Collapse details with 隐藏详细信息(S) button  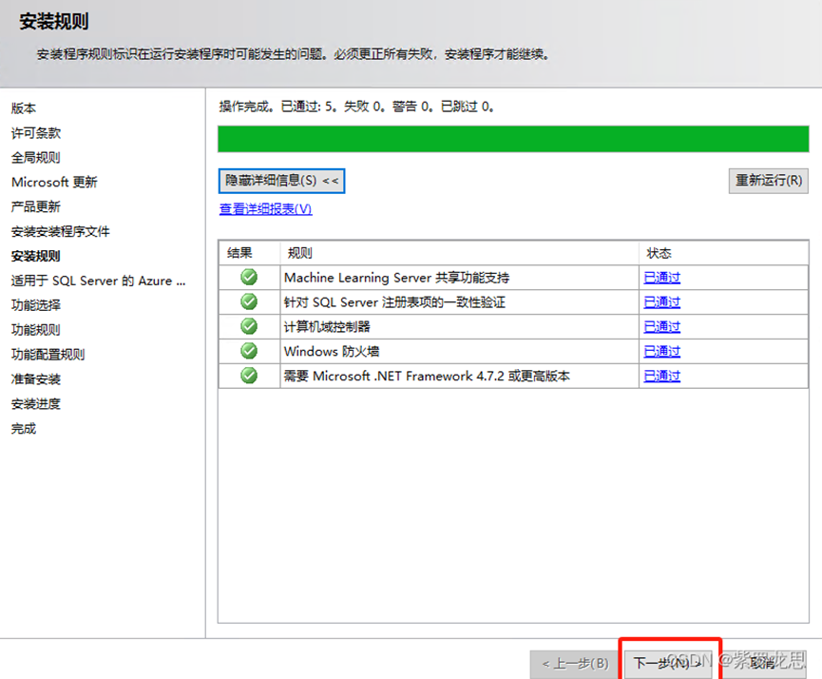(x=281, y=181)
